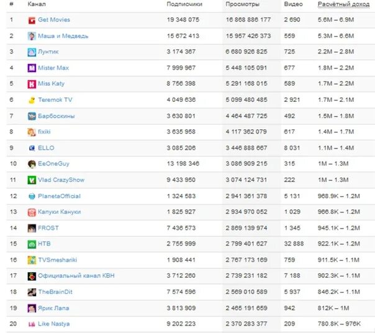This screenshot has height=333, width=375.
Task: Click the Miss Katy pink K icon
Action: point(32,84)
